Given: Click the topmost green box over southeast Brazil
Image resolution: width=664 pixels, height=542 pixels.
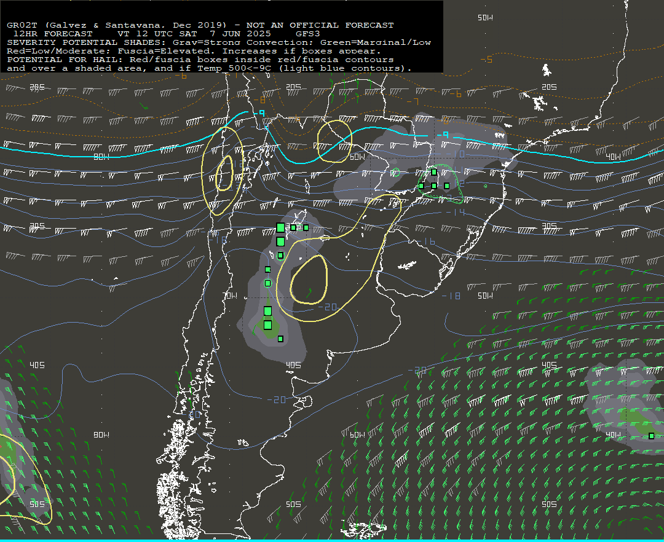Looking at the screenshot, I should tap(433, 172).
